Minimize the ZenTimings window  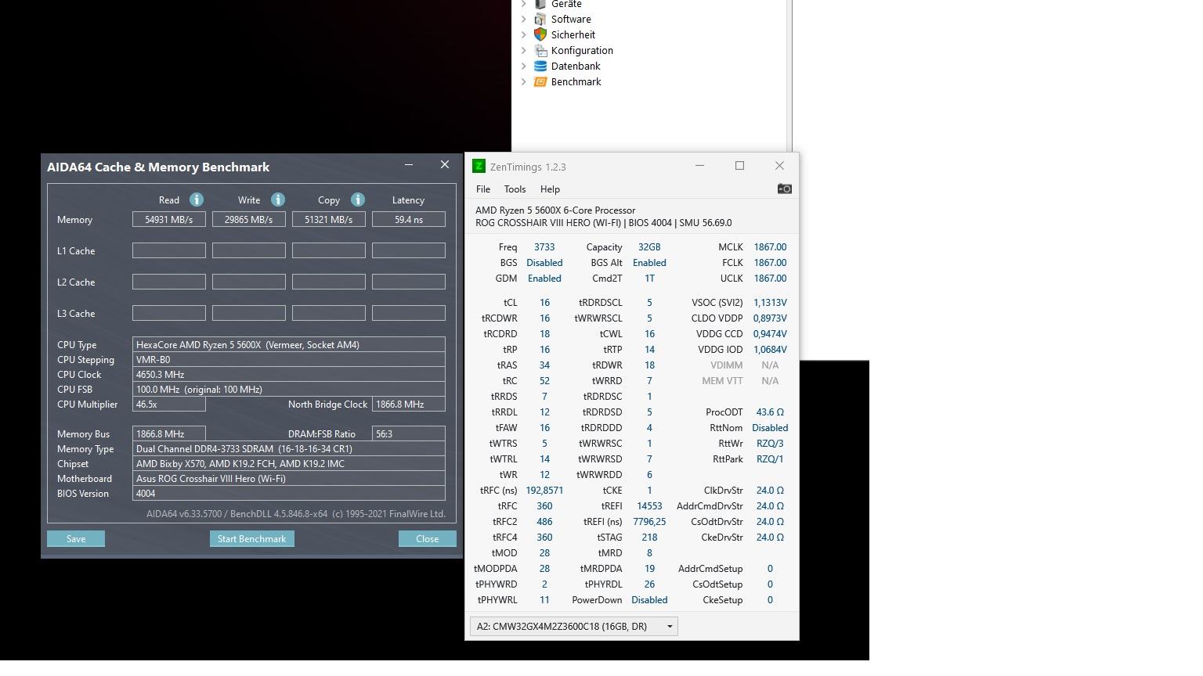tap(699, 166)
